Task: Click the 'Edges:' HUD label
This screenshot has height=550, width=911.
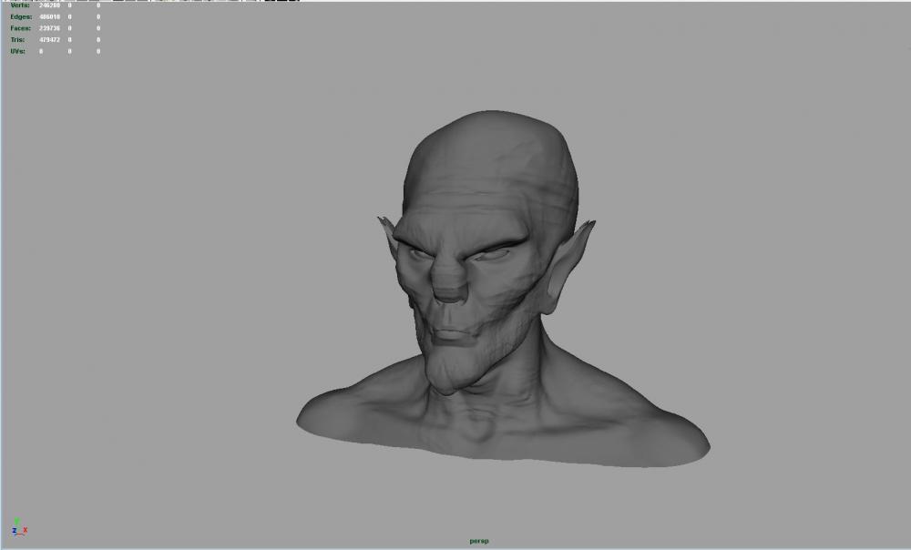Action: [x=21, y=16]
